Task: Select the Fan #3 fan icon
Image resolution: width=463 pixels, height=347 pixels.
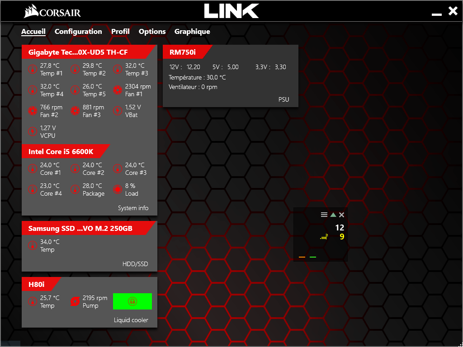Action: coord(75,111)
